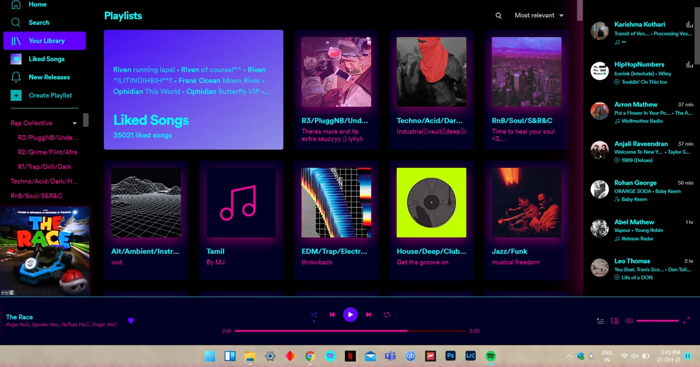The height and width of the screenshot is (367, 700).
Task: Open the Home menu item
Action: point(37,4)
